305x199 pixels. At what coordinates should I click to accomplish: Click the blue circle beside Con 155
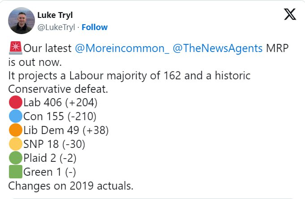pyautogui.click(x=15, y=117)
